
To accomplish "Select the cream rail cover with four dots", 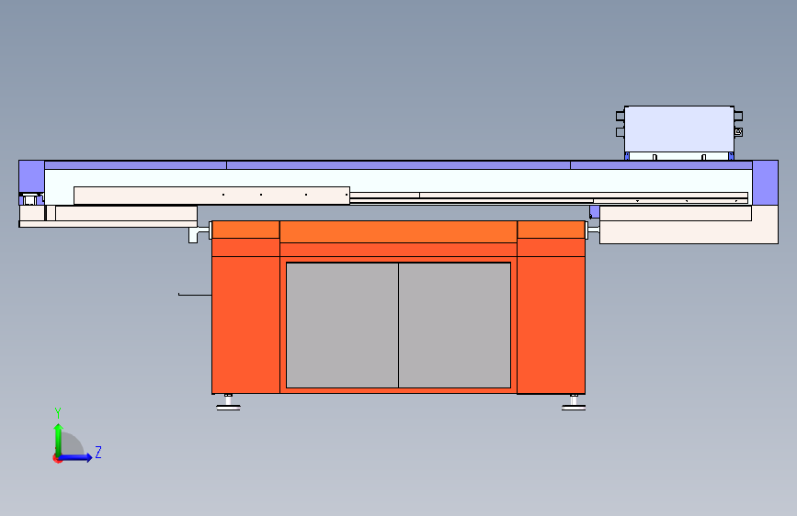I will pos(211,196).
